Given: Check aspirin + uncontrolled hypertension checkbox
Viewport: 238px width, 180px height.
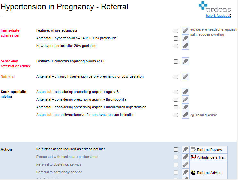Looking at the screenshot, I should [x=176, y=108].
